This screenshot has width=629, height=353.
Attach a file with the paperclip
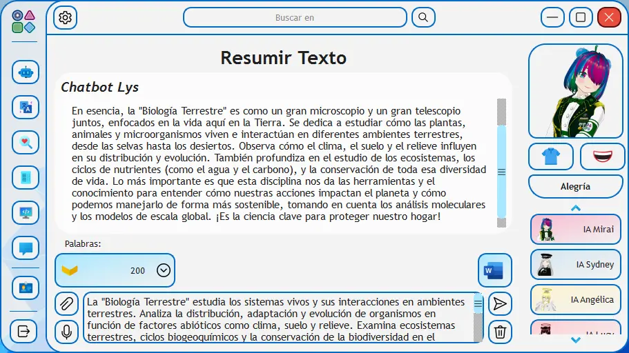point(66,304)
